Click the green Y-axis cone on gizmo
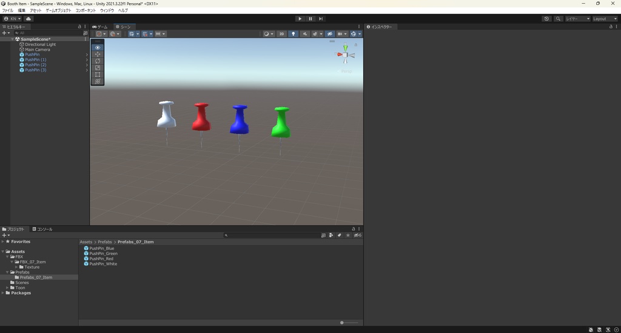Screen dimensions: 621x333 click(x=345, y=48)
